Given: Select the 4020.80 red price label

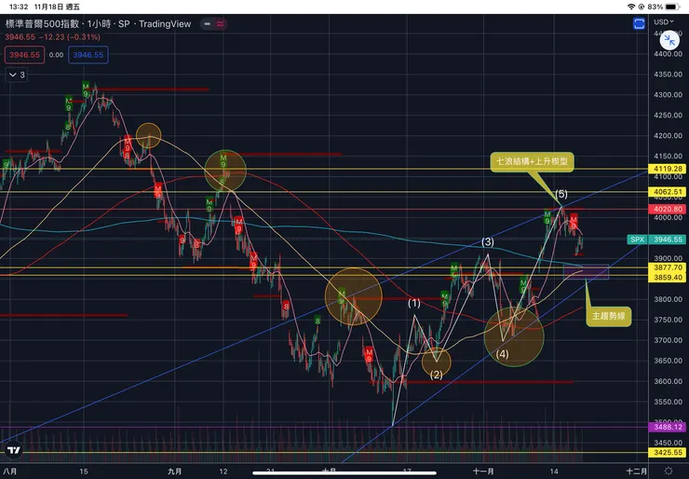Looking at the screenshot, I should click(x=668, y=209).
